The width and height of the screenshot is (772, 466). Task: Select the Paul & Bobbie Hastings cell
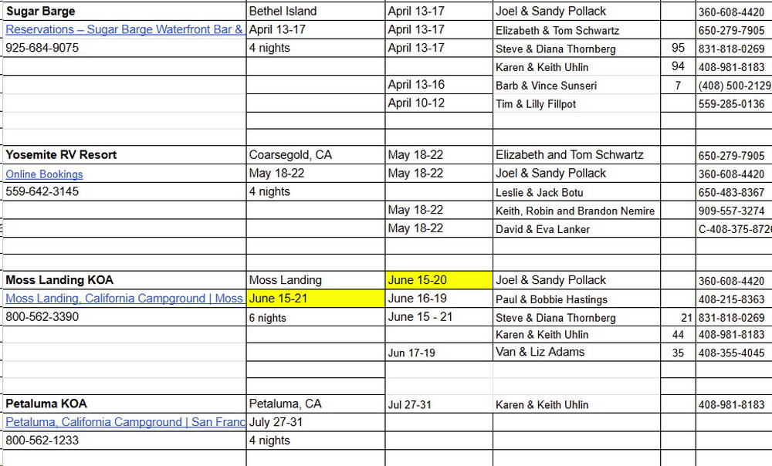[x=551, y=299]
